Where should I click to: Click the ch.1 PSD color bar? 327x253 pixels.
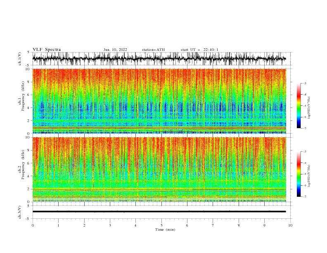click(x=299, y=106)
